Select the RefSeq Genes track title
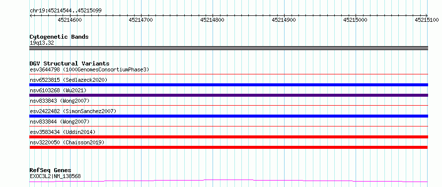 click(50, 171)
